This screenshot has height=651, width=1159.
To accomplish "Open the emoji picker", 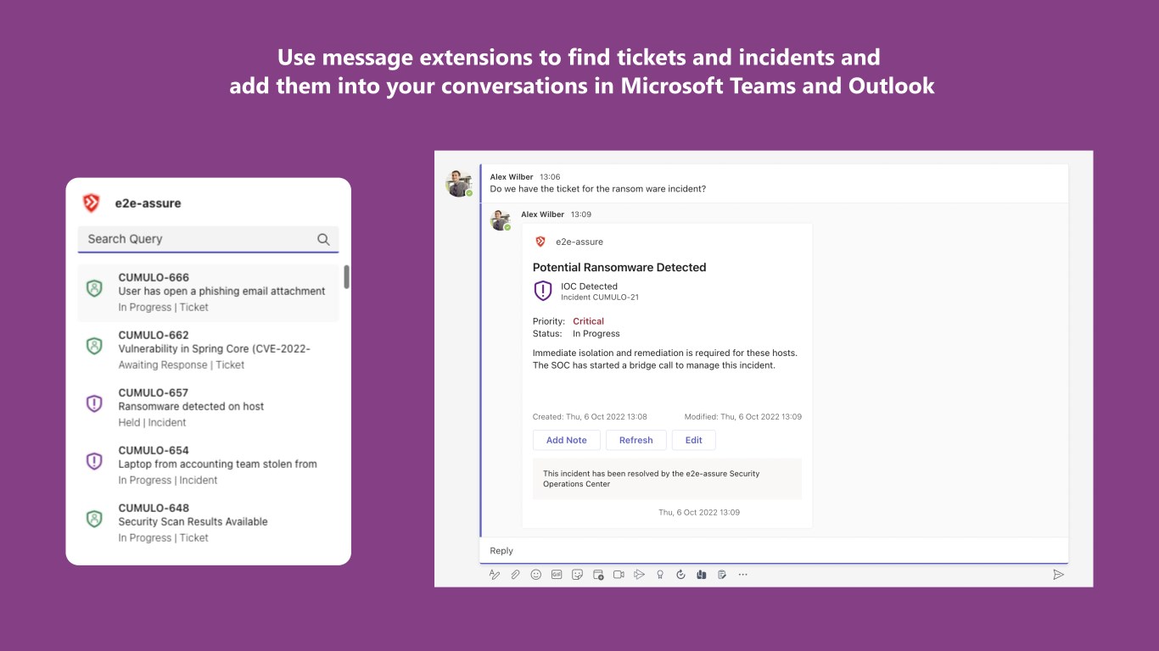I will [536, 575].
